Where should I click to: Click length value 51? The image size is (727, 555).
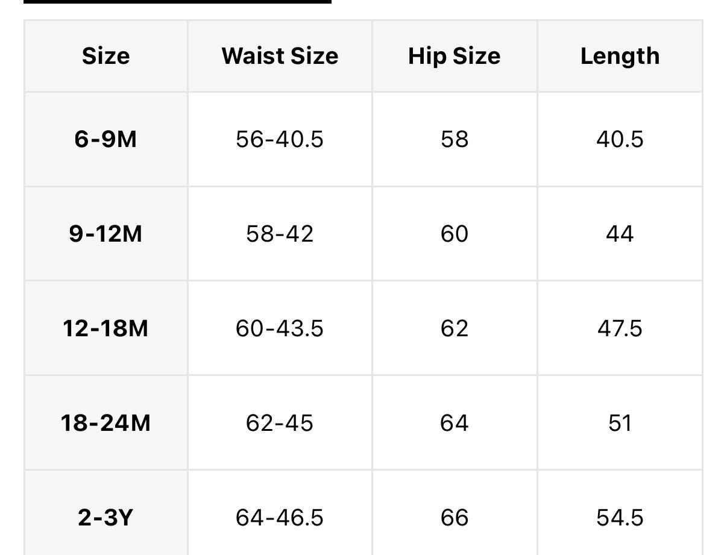[620, 423]
